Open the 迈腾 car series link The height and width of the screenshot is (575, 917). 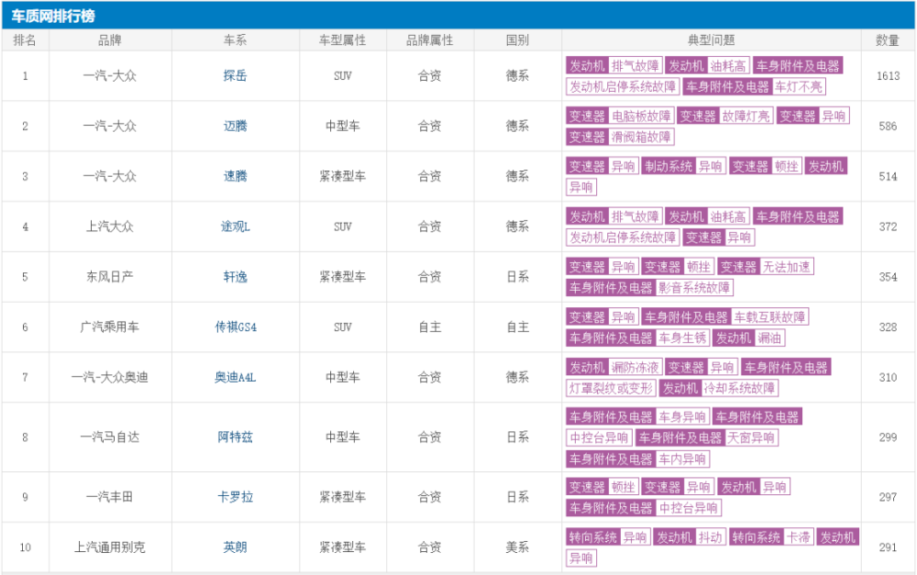click(x=235, y=126)
